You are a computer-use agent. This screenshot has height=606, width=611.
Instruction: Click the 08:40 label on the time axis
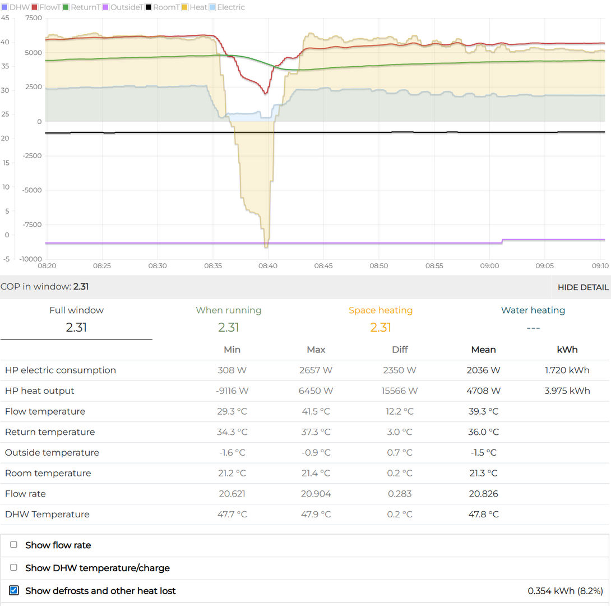tap(268, 265)
